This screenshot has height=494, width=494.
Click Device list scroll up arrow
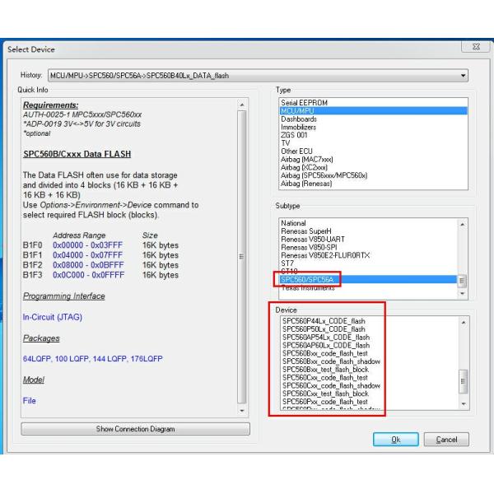point(464,322)
